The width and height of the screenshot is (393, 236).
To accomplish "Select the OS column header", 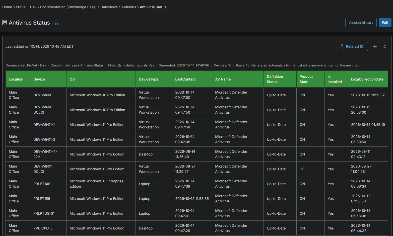I will [x=101, y=79].
